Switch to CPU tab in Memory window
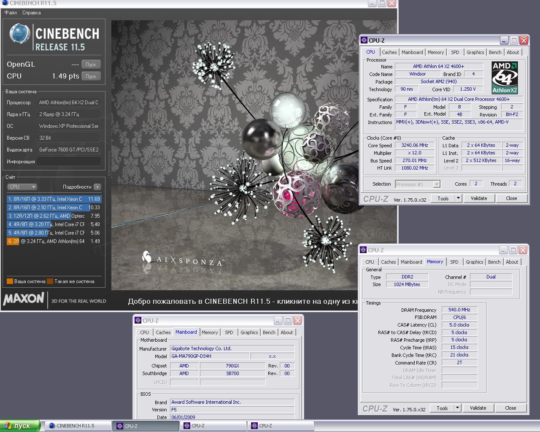540x432 pixels. [370, 262]
